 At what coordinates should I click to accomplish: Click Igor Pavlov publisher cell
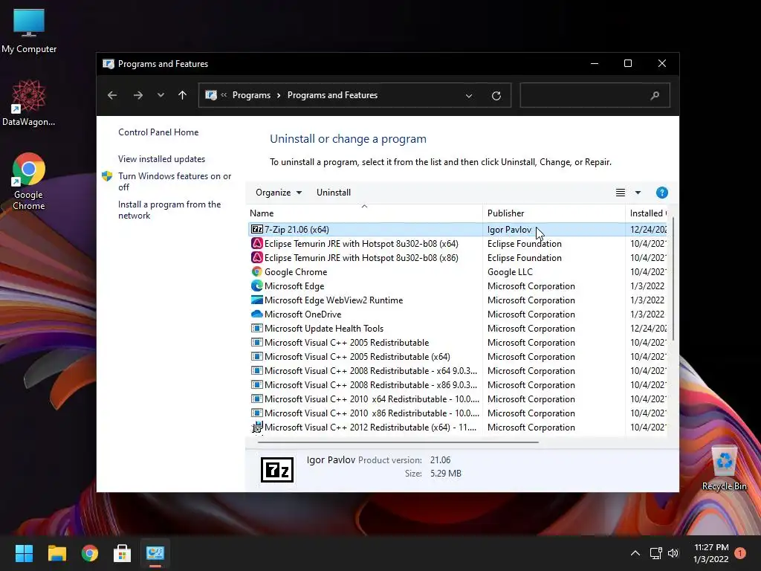point(509,229)
